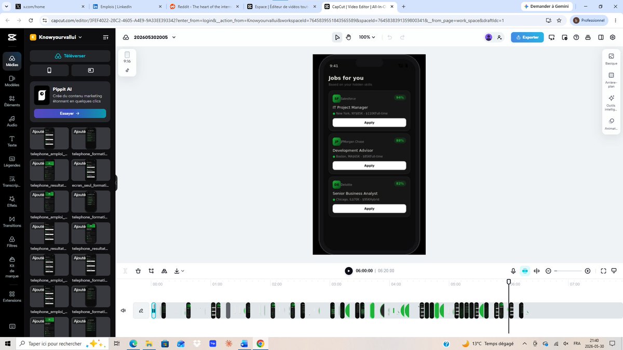
Task: Open the Modèles panel
Action: [x=12, y=81]
